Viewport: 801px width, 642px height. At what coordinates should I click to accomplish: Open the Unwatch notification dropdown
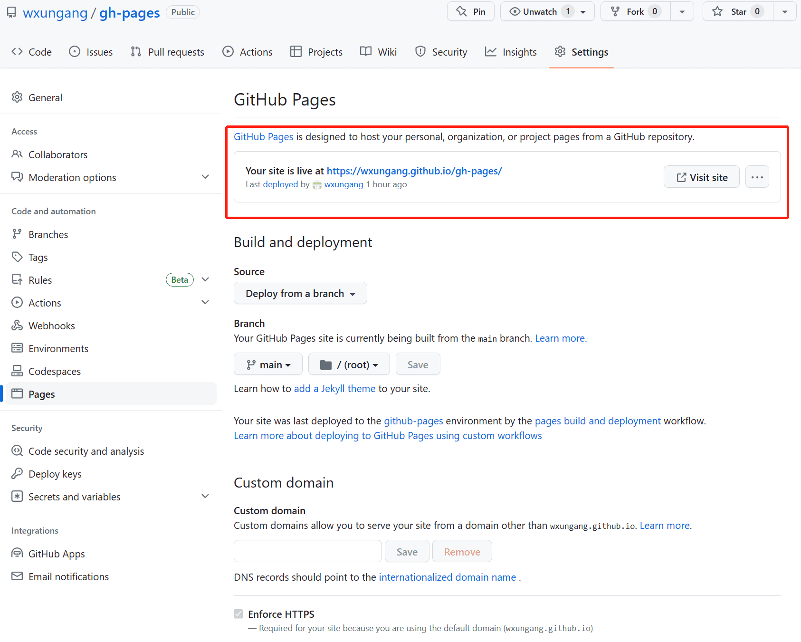547,11
